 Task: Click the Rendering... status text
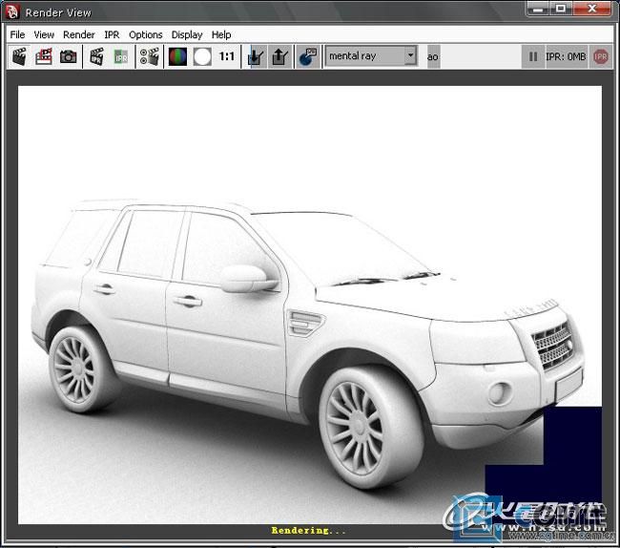click(308, 531)
